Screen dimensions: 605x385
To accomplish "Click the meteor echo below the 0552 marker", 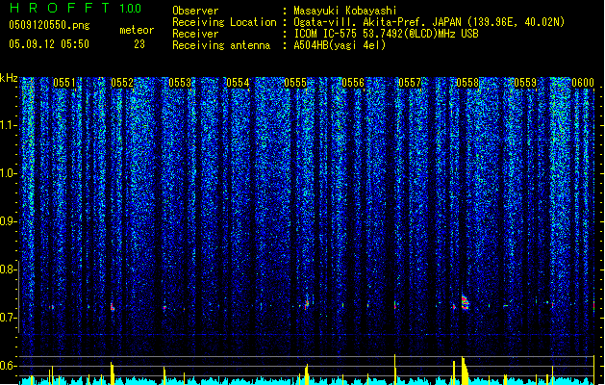I will click(x=113, y=307).
